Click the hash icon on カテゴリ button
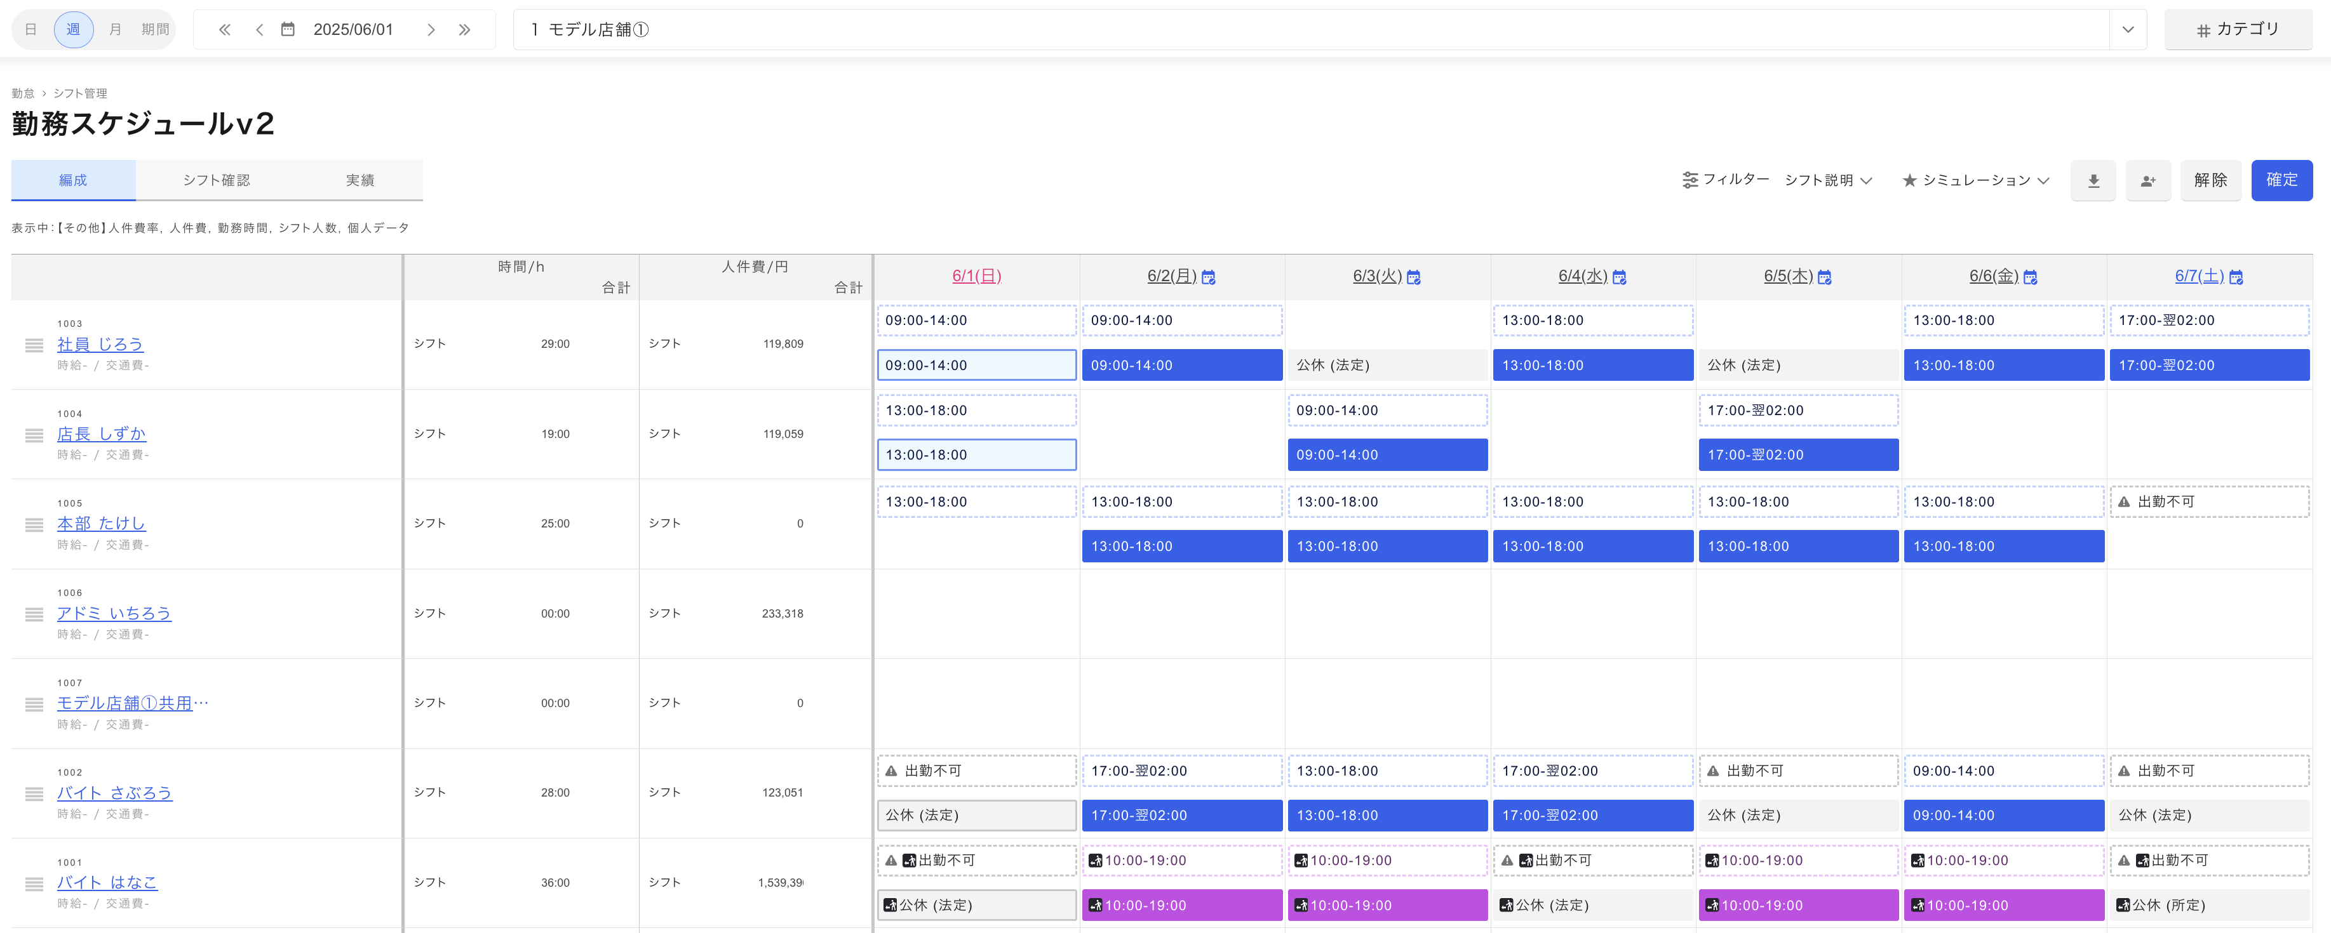The height and width of the screenshot is (933, 2331). point(2203,30)
